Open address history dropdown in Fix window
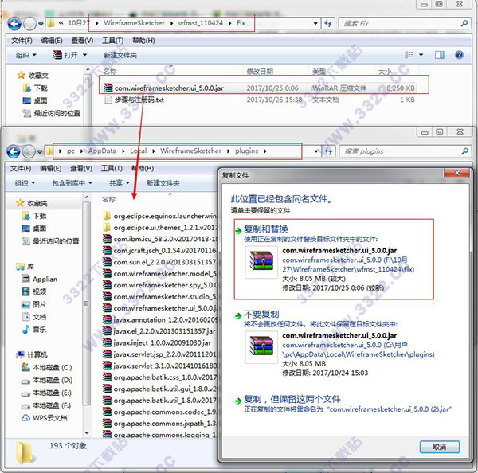Image resolution: width=478 pixels, height=473 pixels. pos(315,23)
